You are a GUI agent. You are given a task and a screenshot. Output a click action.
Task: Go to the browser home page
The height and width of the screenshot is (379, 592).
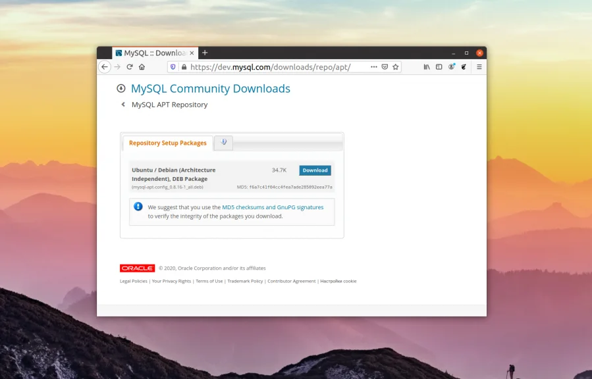pyautogui.click(x=142, y=66)
